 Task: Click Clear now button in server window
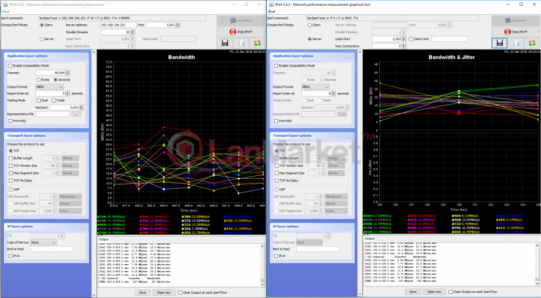click(x=433, y=292)
